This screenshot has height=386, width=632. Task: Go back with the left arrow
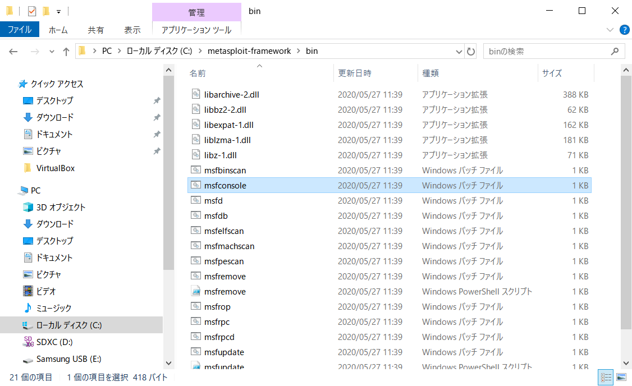(13, 52)
